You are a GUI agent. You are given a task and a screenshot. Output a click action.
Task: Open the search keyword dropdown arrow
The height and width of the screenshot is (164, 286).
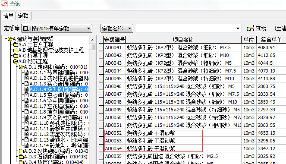[x=238, y=28]
